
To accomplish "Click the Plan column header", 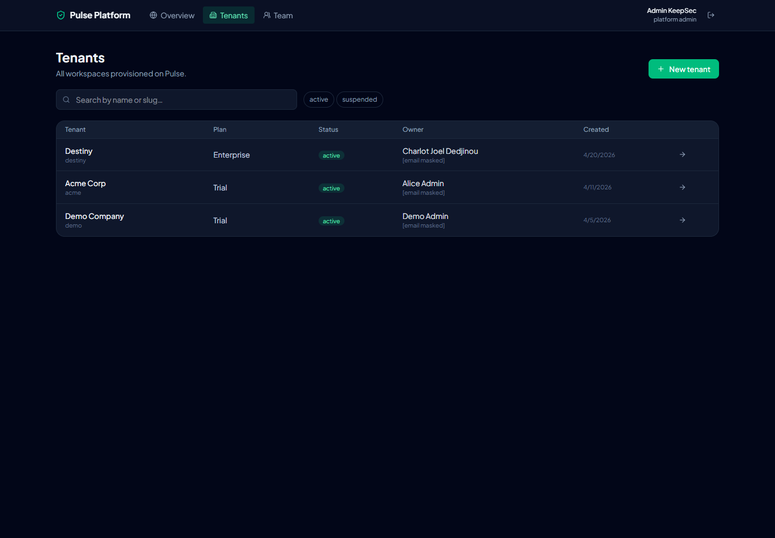I will pos(220,130).
